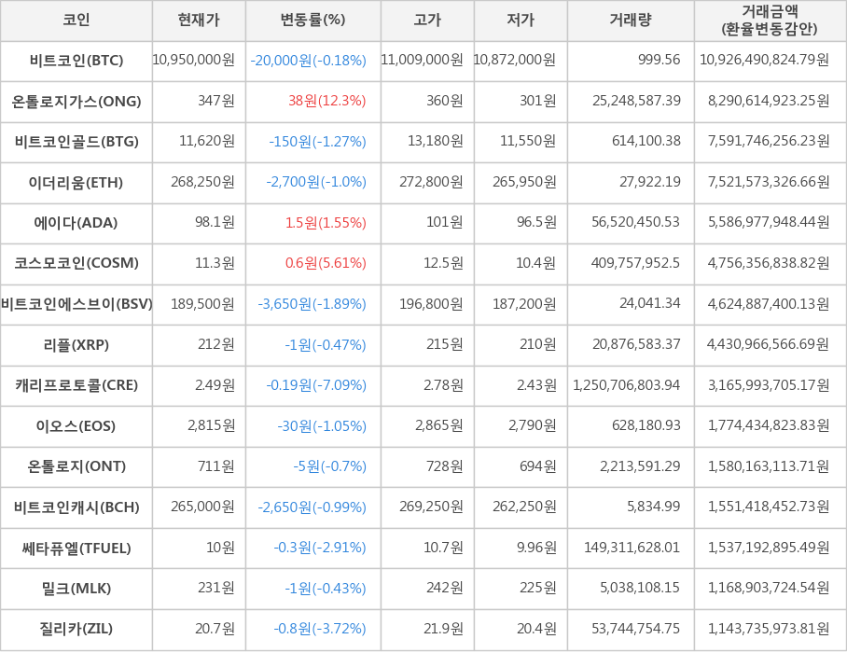Open 비트코인에스브이(BSV) coin entry

(76, 304)
